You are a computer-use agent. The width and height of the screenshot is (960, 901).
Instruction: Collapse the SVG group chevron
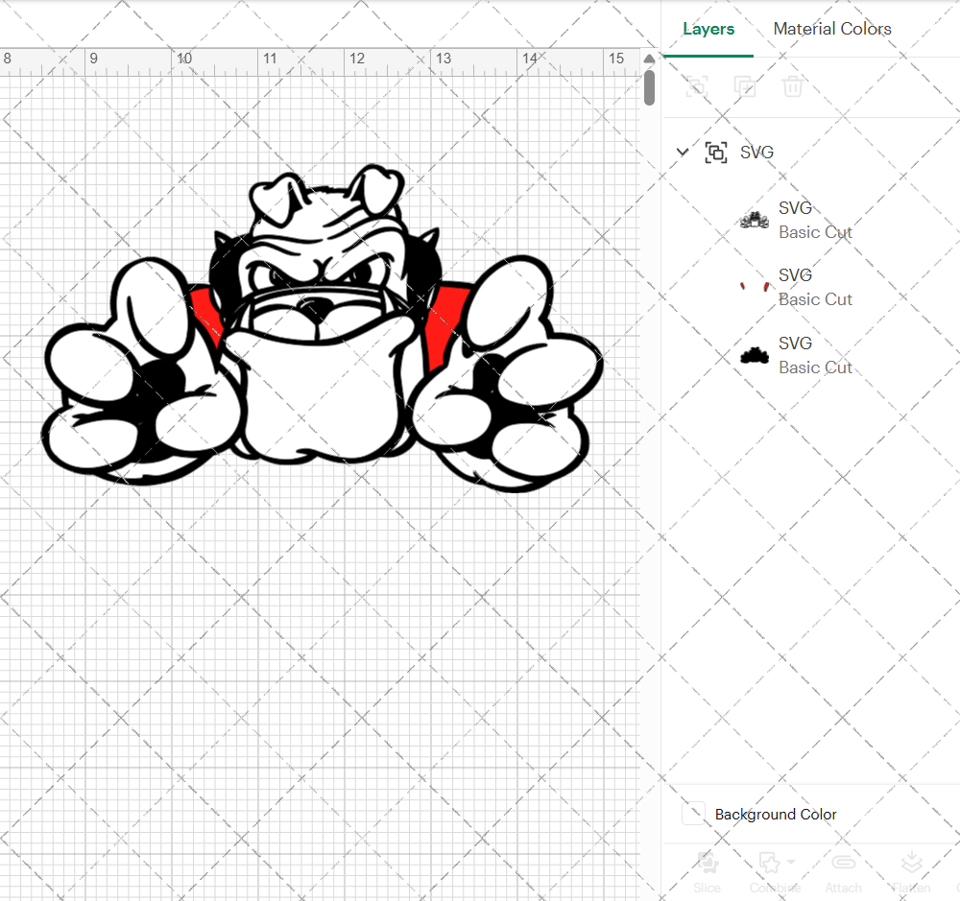[x=683, y=152]
